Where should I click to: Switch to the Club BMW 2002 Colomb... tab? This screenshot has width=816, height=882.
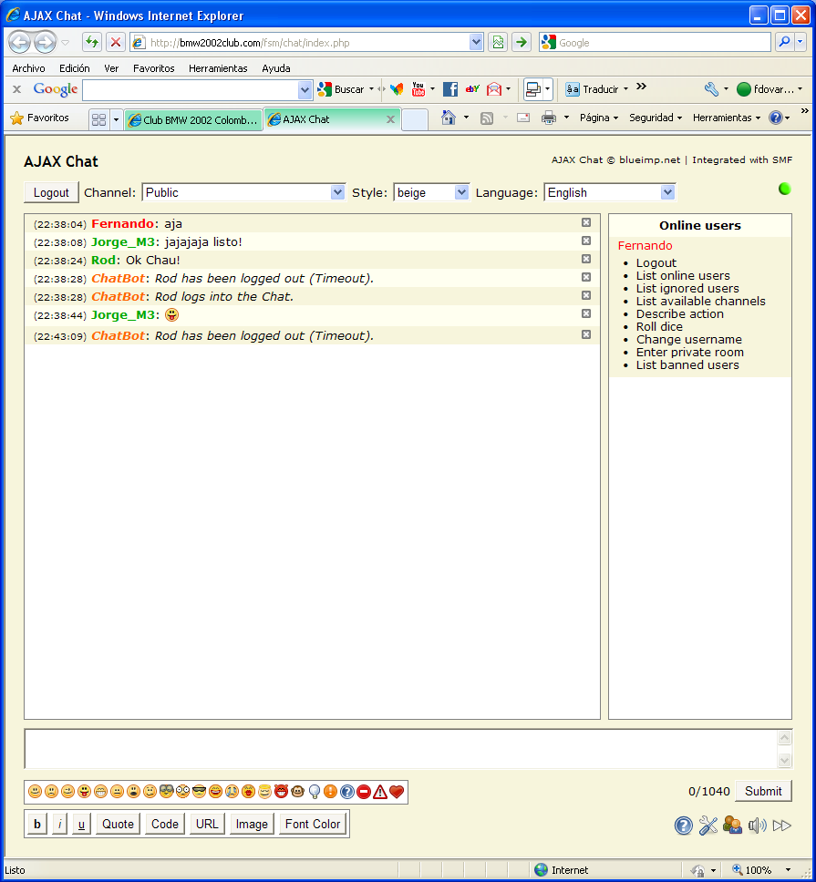(x=193, y=119)
